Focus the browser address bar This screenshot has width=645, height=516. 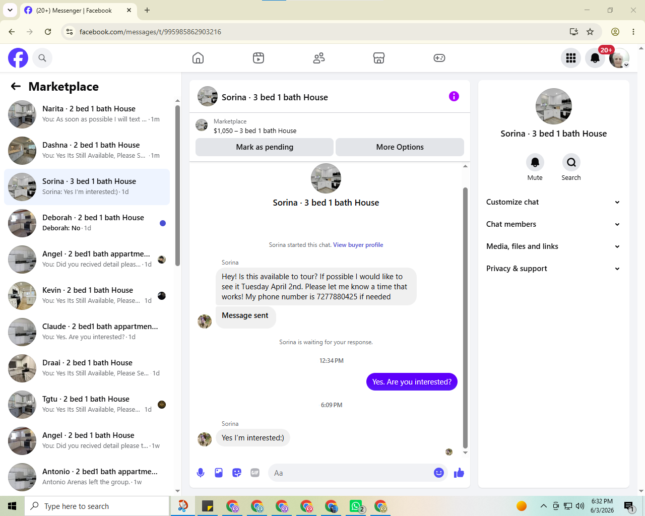[x=321, y=32]
